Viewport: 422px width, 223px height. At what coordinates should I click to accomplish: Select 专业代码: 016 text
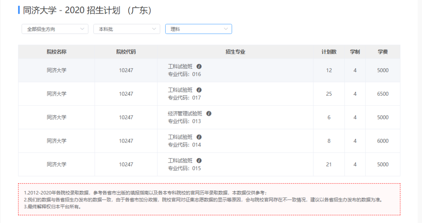pos(184,74)
